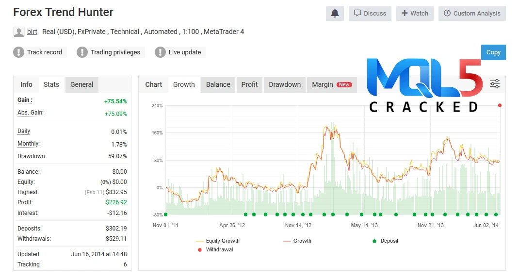Open the birt profile link
519x280 pixels.
click(x=32, y=32)
